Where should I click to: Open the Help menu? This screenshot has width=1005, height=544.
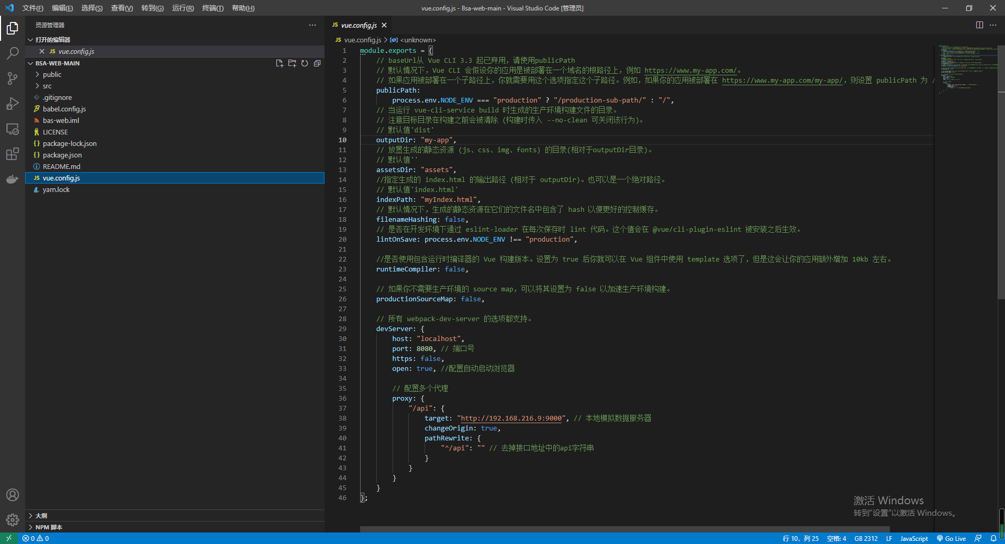(x=243, y=8)
